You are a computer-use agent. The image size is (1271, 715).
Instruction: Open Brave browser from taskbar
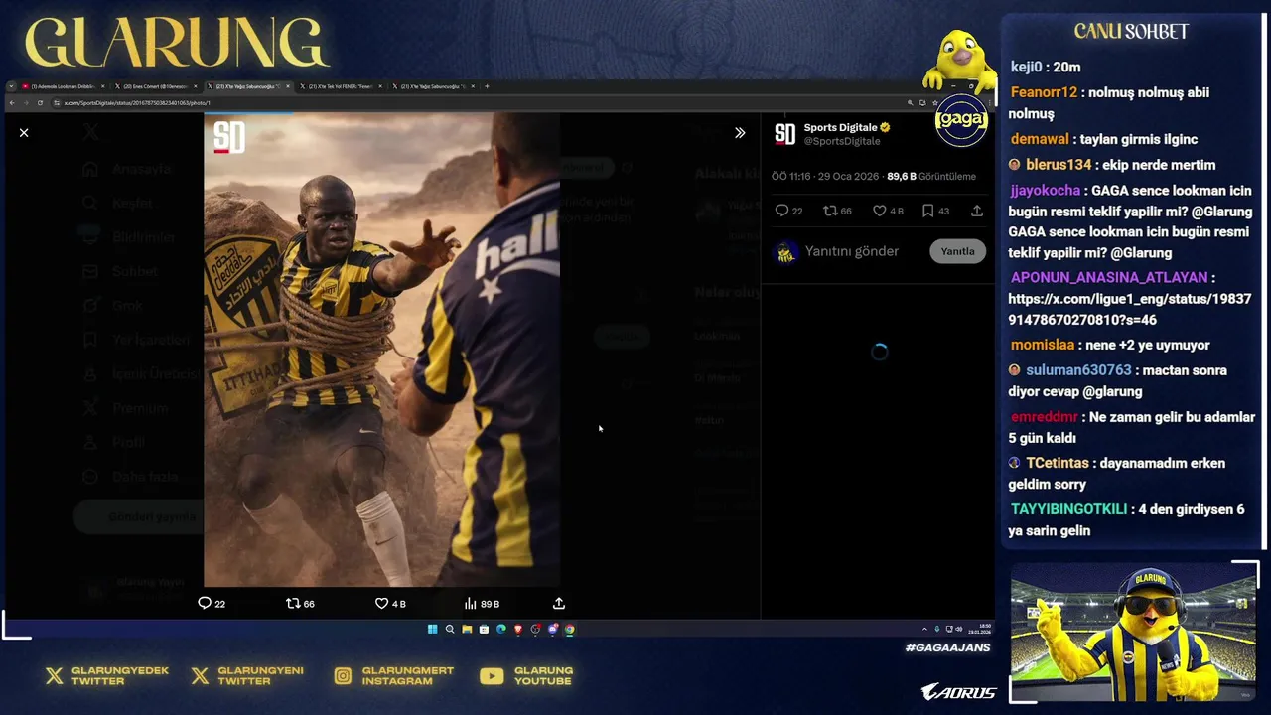(517, 629)
